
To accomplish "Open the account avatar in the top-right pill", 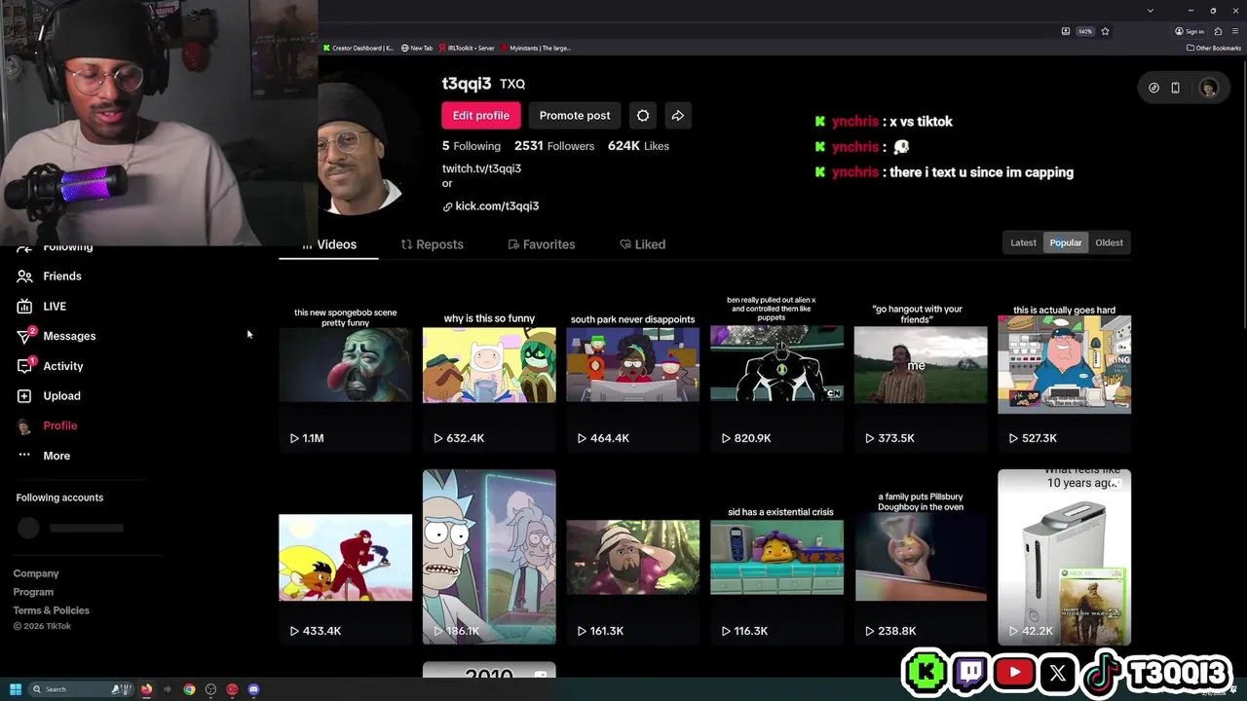I will [x=1209, y=88].
